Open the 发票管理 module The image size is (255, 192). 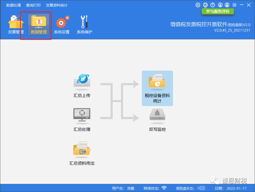[16, 25]
